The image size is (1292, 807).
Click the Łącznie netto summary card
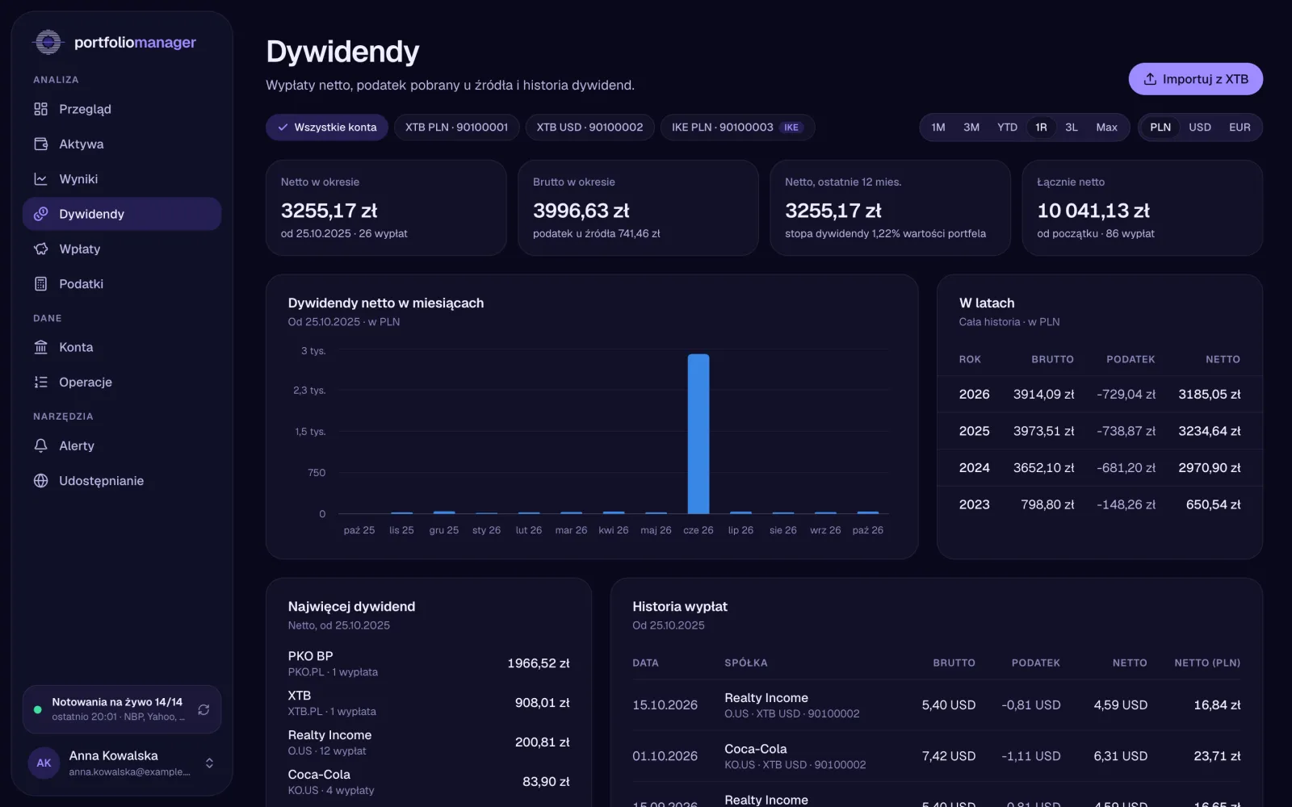[1142, 208]
